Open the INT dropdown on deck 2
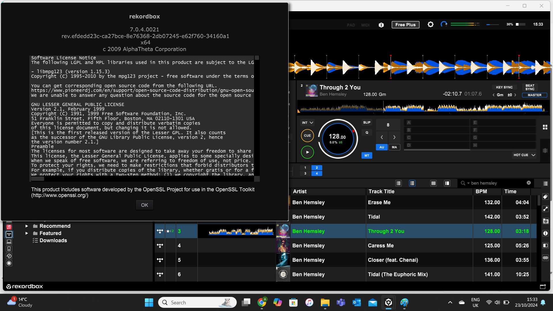The width and height of the screenshot is (553, 311). (307, 123)
